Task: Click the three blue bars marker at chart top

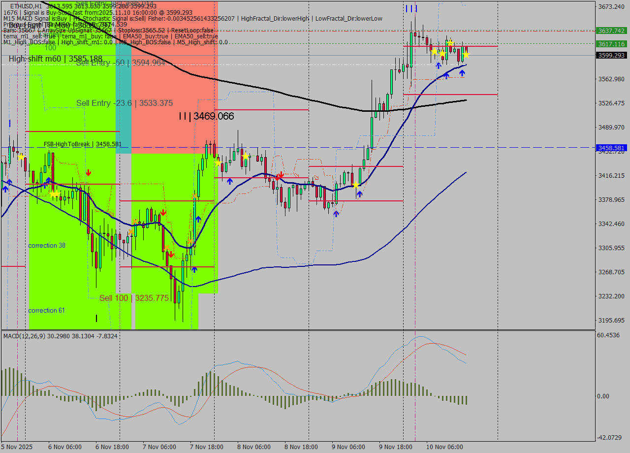Action: (411, 8)
